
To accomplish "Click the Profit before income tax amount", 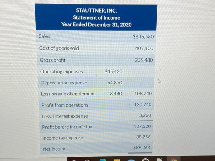I will pos(143,126).
